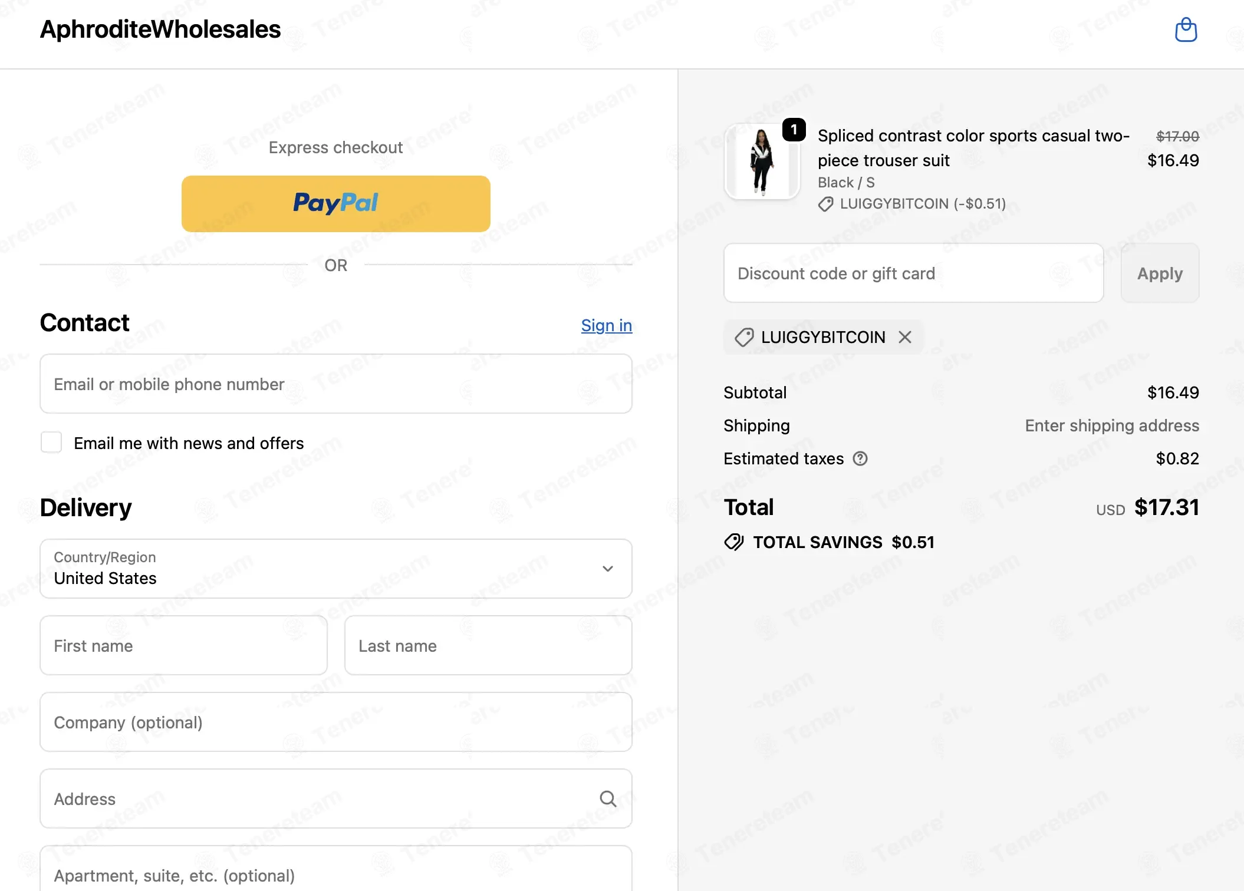This screenshot has height=891, width=1244.
Task: Expand the Country/Region dropdown
Action: pyautogui.click(x=336, y=569)
